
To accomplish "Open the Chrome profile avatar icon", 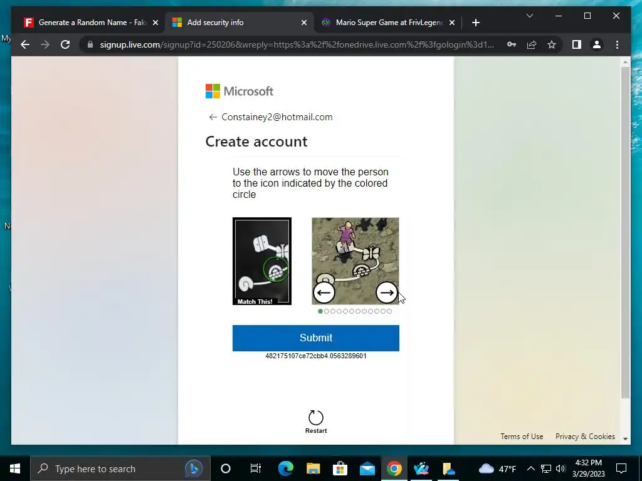I will coord(597,44).
